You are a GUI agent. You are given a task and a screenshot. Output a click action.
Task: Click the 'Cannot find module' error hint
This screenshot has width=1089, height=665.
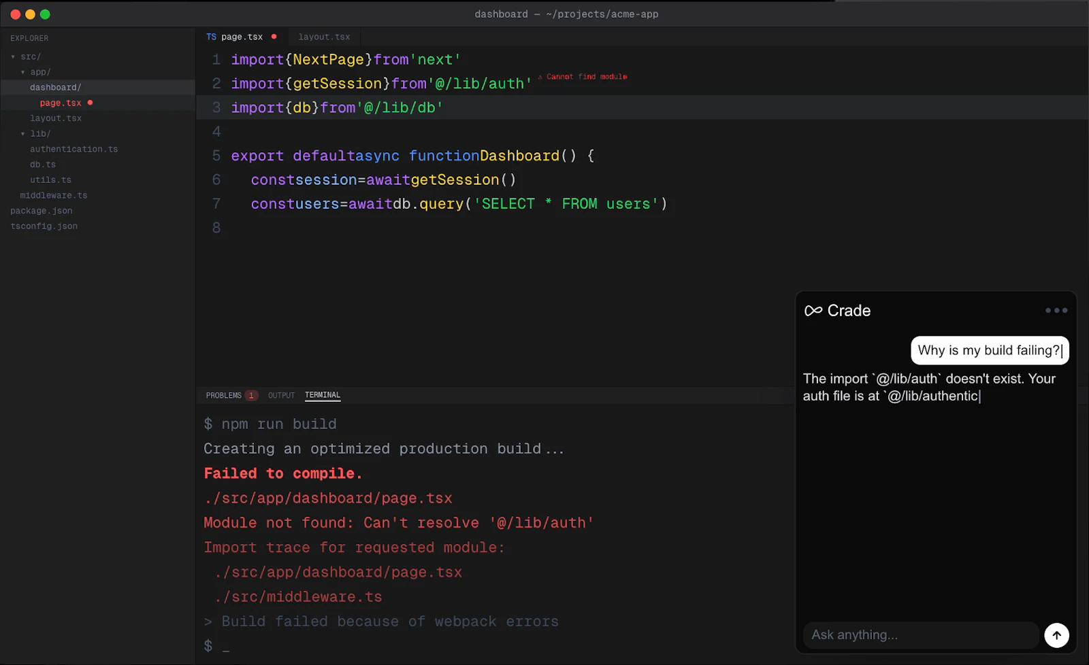click(x=583, y=77)
